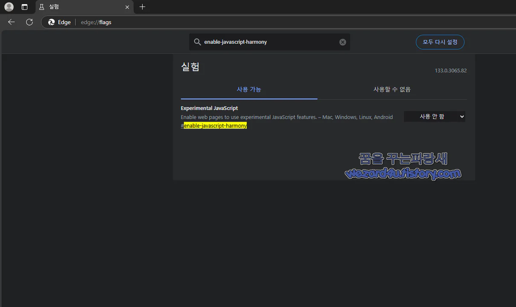Switch to the 사용할 수 없음 tab

click(391, 89)
